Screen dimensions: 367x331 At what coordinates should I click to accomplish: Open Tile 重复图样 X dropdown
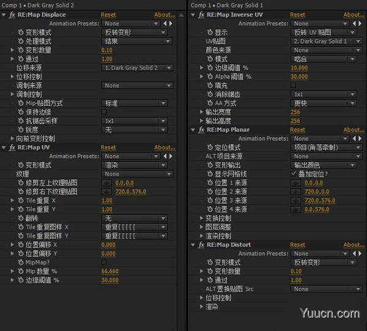tap(135, 227)
